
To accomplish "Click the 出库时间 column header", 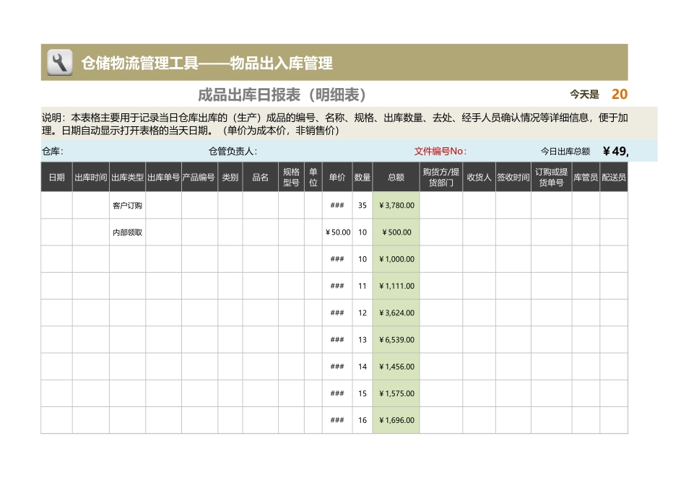I will (x=90, y=176).
